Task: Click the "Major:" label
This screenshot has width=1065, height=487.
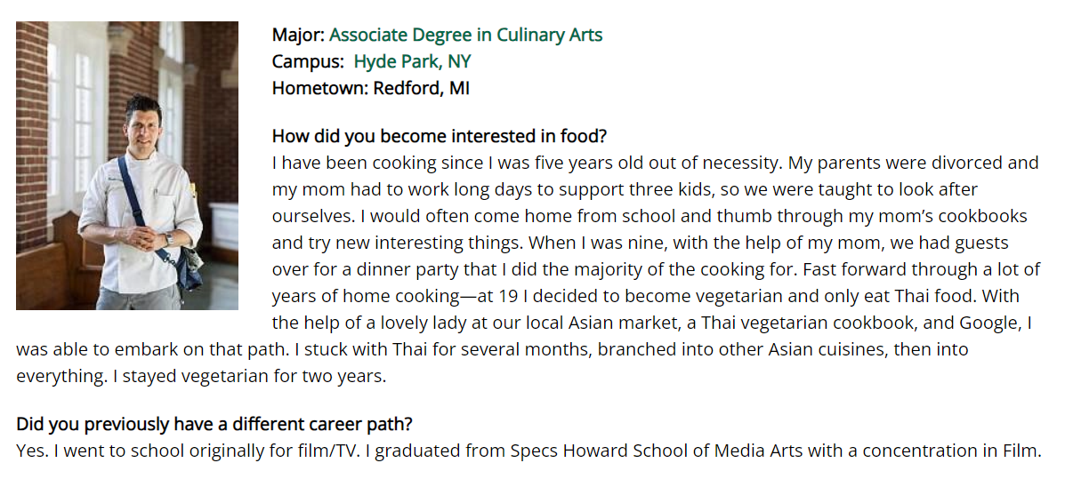Action: [298, 36]
